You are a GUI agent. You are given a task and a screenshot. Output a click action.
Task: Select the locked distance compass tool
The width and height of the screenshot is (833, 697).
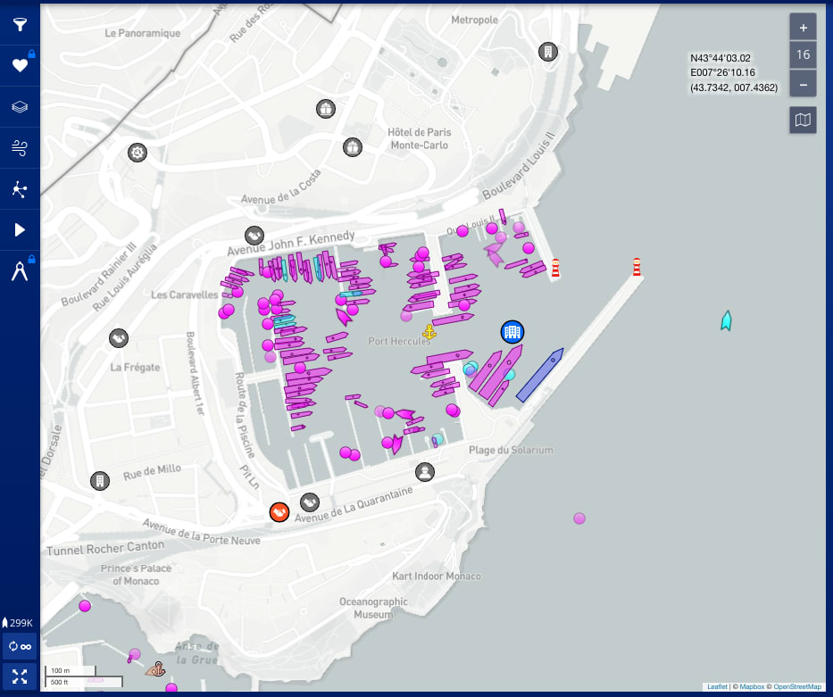click(20, 270)
